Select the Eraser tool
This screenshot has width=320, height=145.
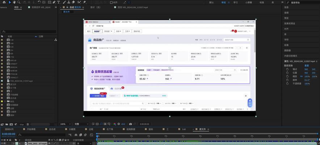[74, 2]
